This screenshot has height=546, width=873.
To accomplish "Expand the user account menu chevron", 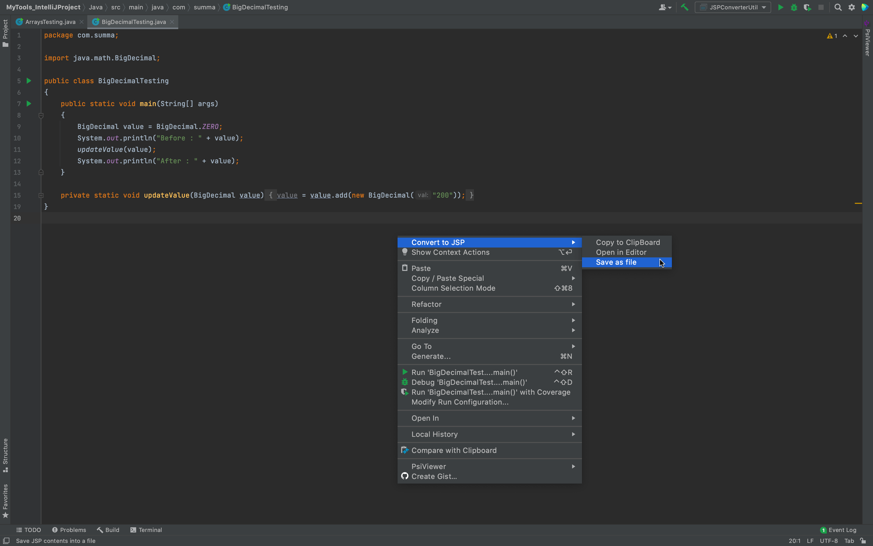I will point(669,7).
